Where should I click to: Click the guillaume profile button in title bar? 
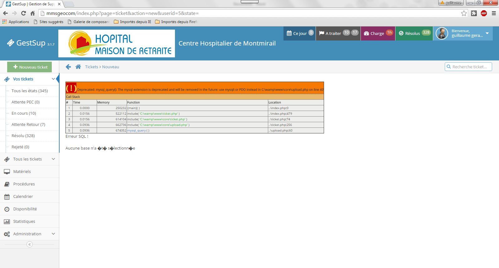(451, 3)
